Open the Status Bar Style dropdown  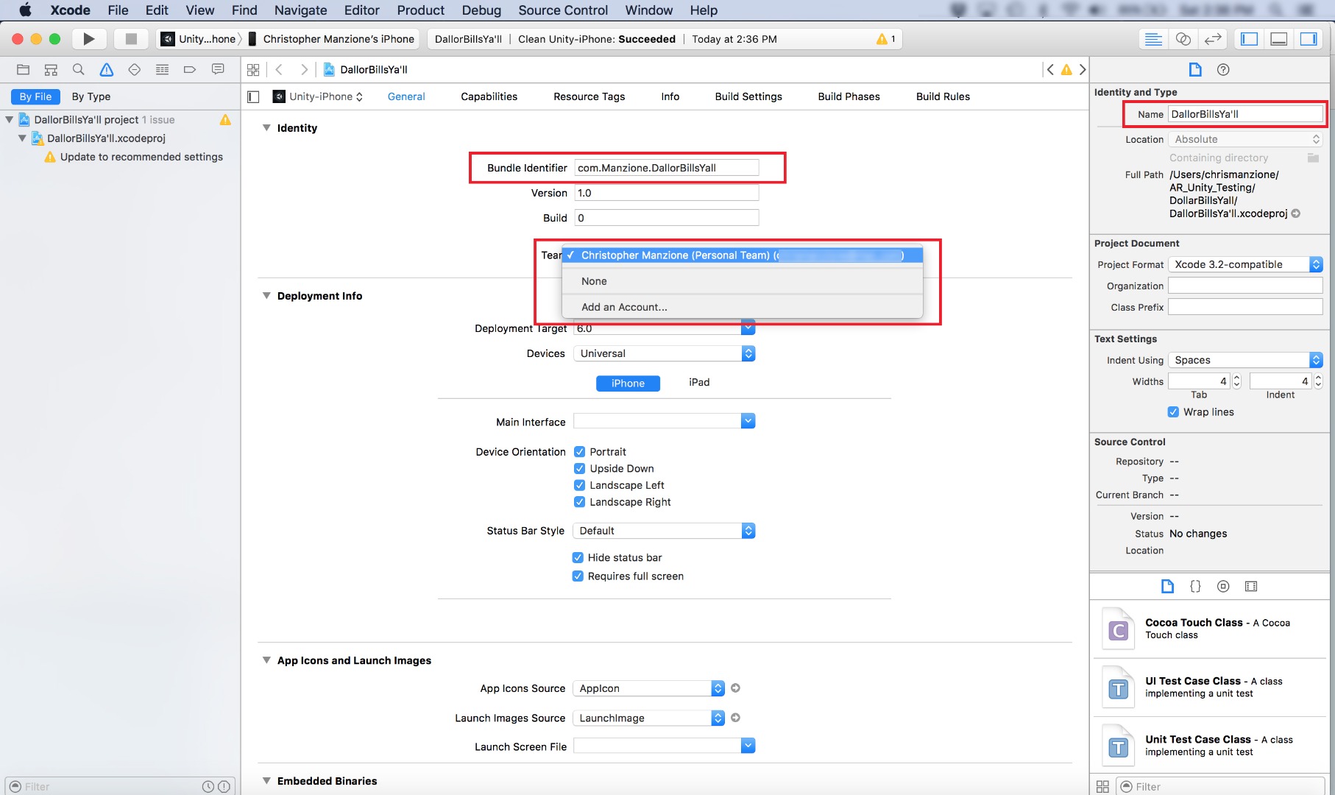point(665,531)
